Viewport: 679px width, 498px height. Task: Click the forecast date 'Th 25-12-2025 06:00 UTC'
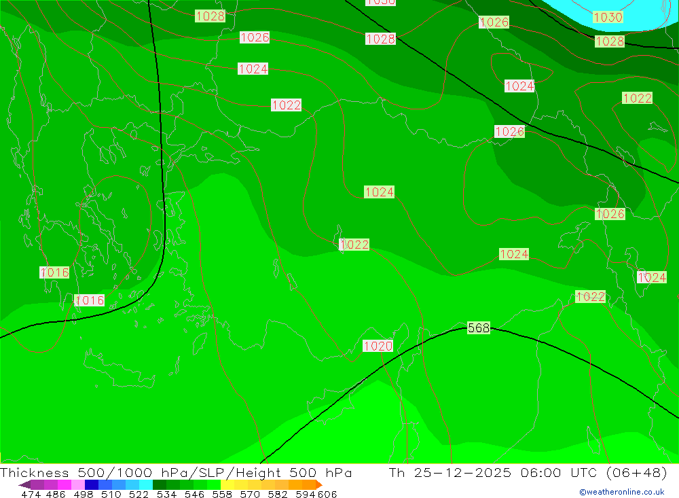tap(495, 472)
